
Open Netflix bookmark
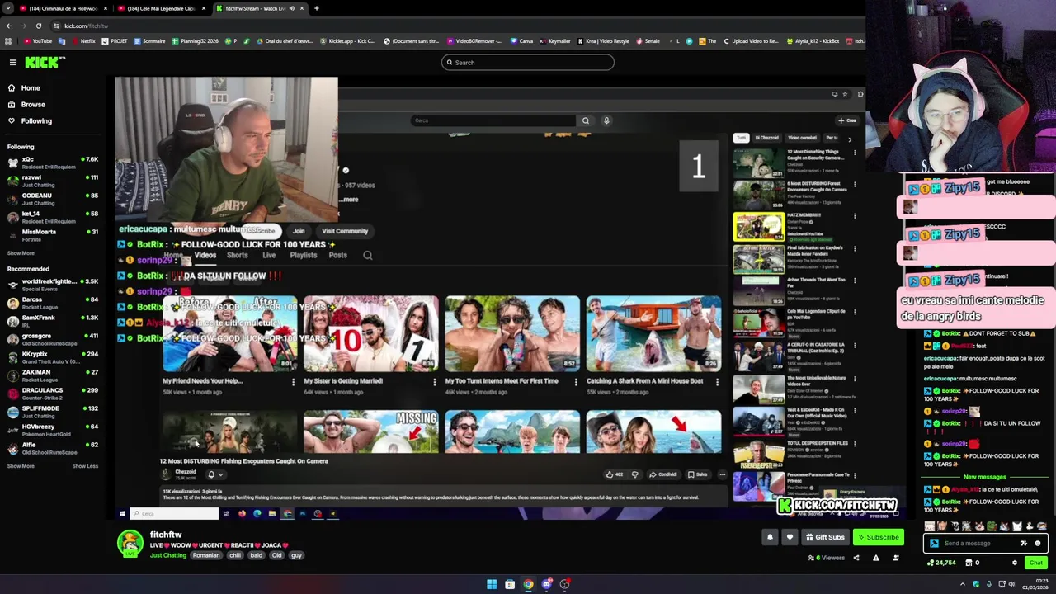point(82,41)
